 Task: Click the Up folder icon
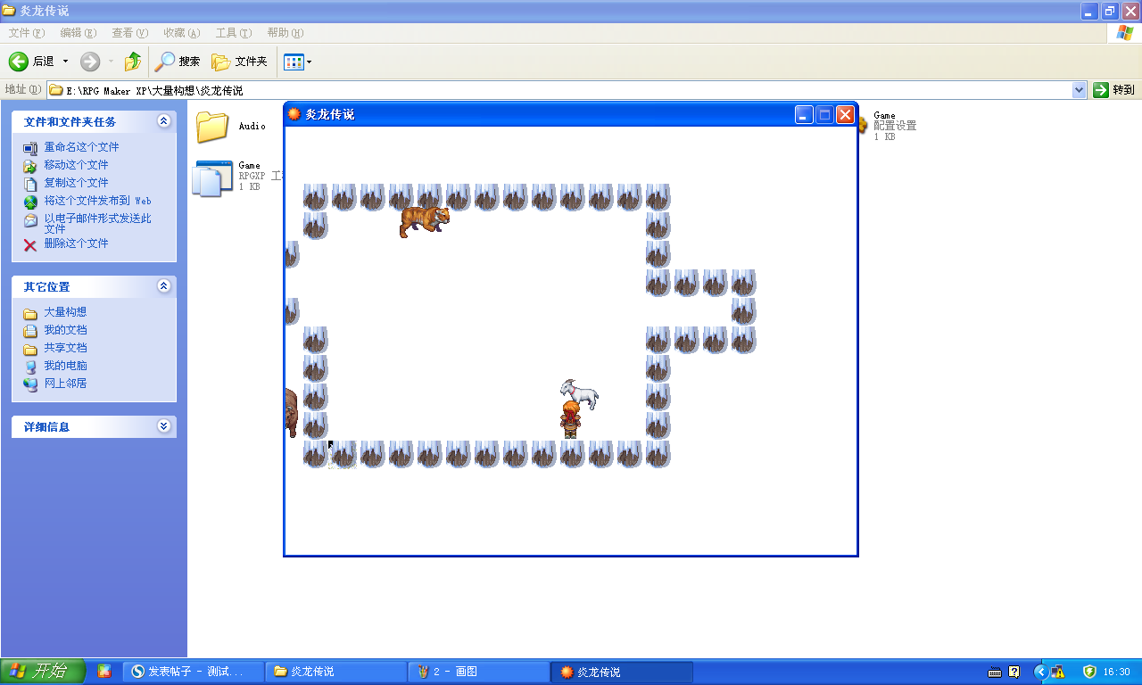pyautogui.click(x=132, y=62)
